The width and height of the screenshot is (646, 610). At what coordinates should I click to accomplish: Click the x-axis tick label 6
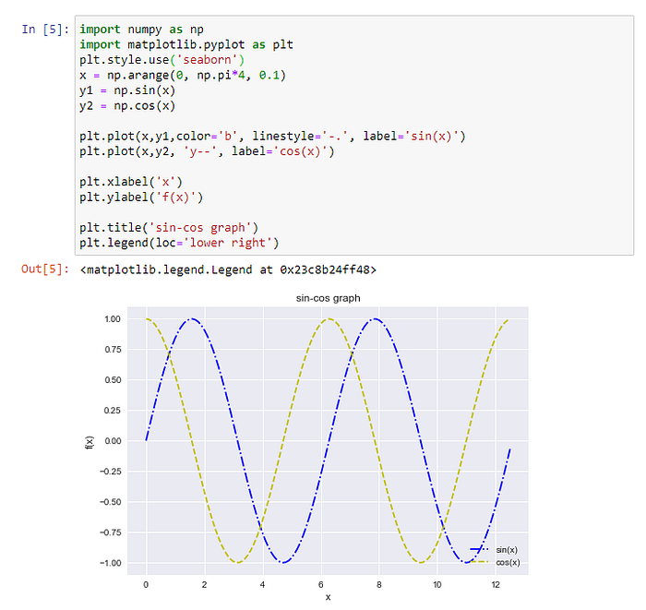321,585
